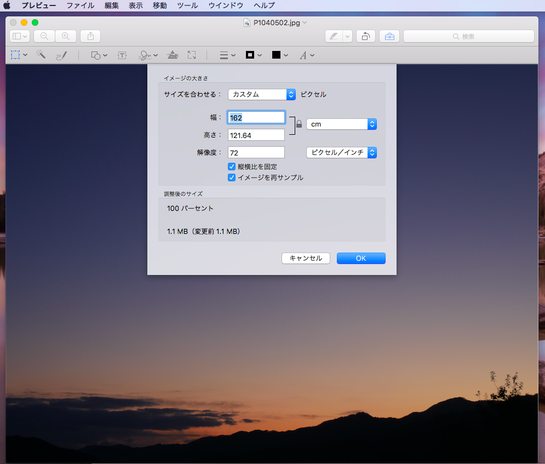The height and width of the screenshot is (464, 545).
Task: Select the Instant Alpha magic wand tool
Action: pyautogui.click(x=41, y=54)
